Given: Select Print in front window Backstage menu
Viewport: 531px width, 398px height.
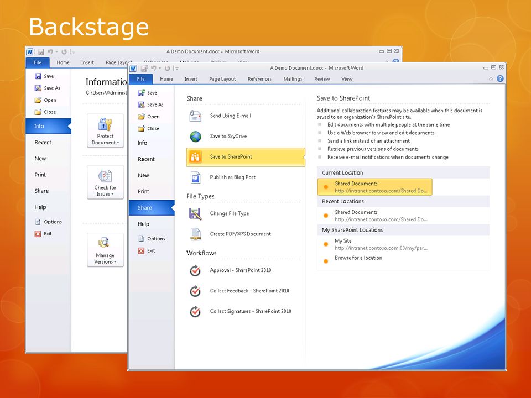Looking at the screenshot, I should pyautogui.click(x=152, y=192).
